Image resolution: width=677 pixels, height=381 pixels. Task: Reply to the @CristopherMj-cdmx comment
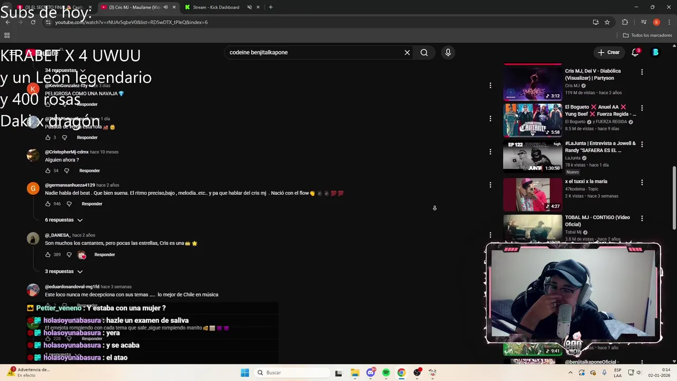[x=89, y=170]
